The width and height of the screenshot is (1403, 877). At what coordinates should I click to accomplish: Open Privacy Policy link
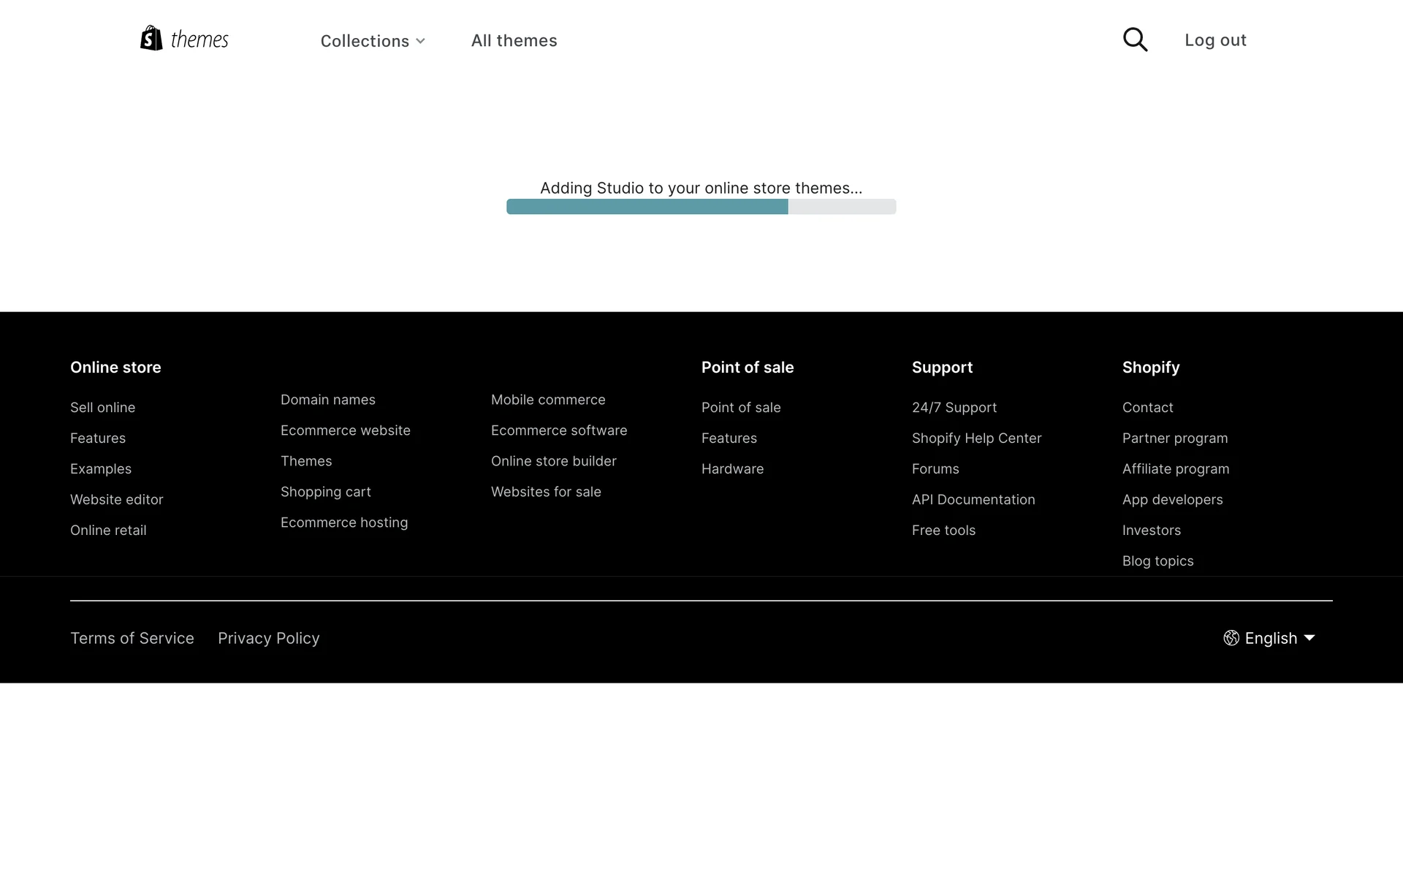[268, 638]
